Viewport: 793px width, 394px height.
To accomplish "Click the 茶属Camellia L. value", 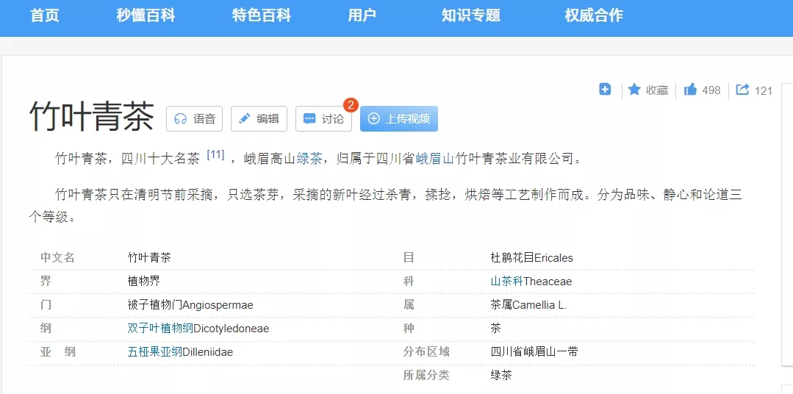I will (528, 305).
